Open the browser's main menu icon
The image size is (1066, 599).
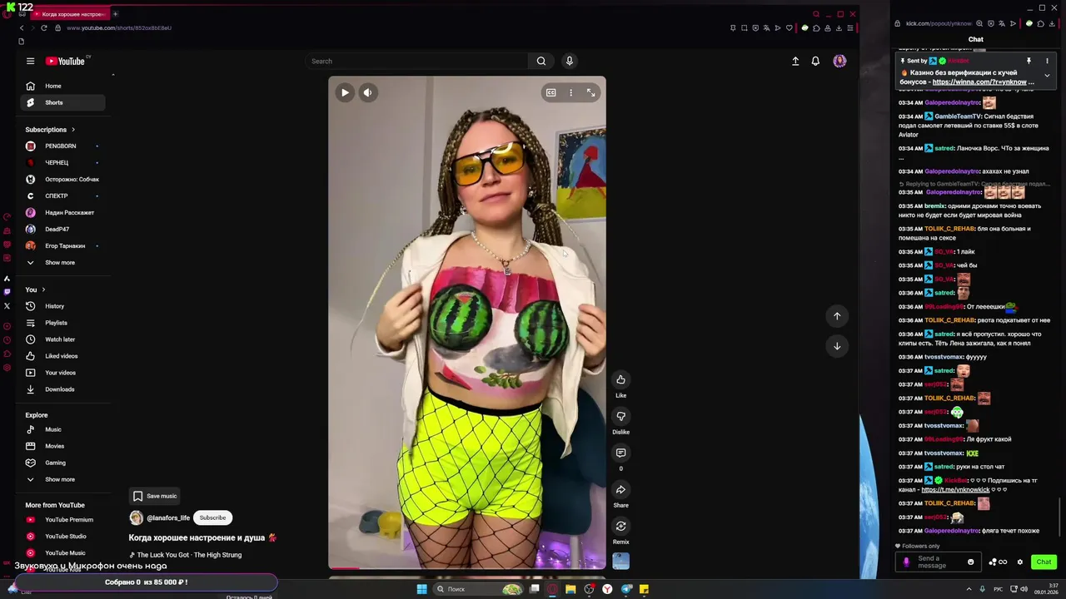(x=849, y=27)
